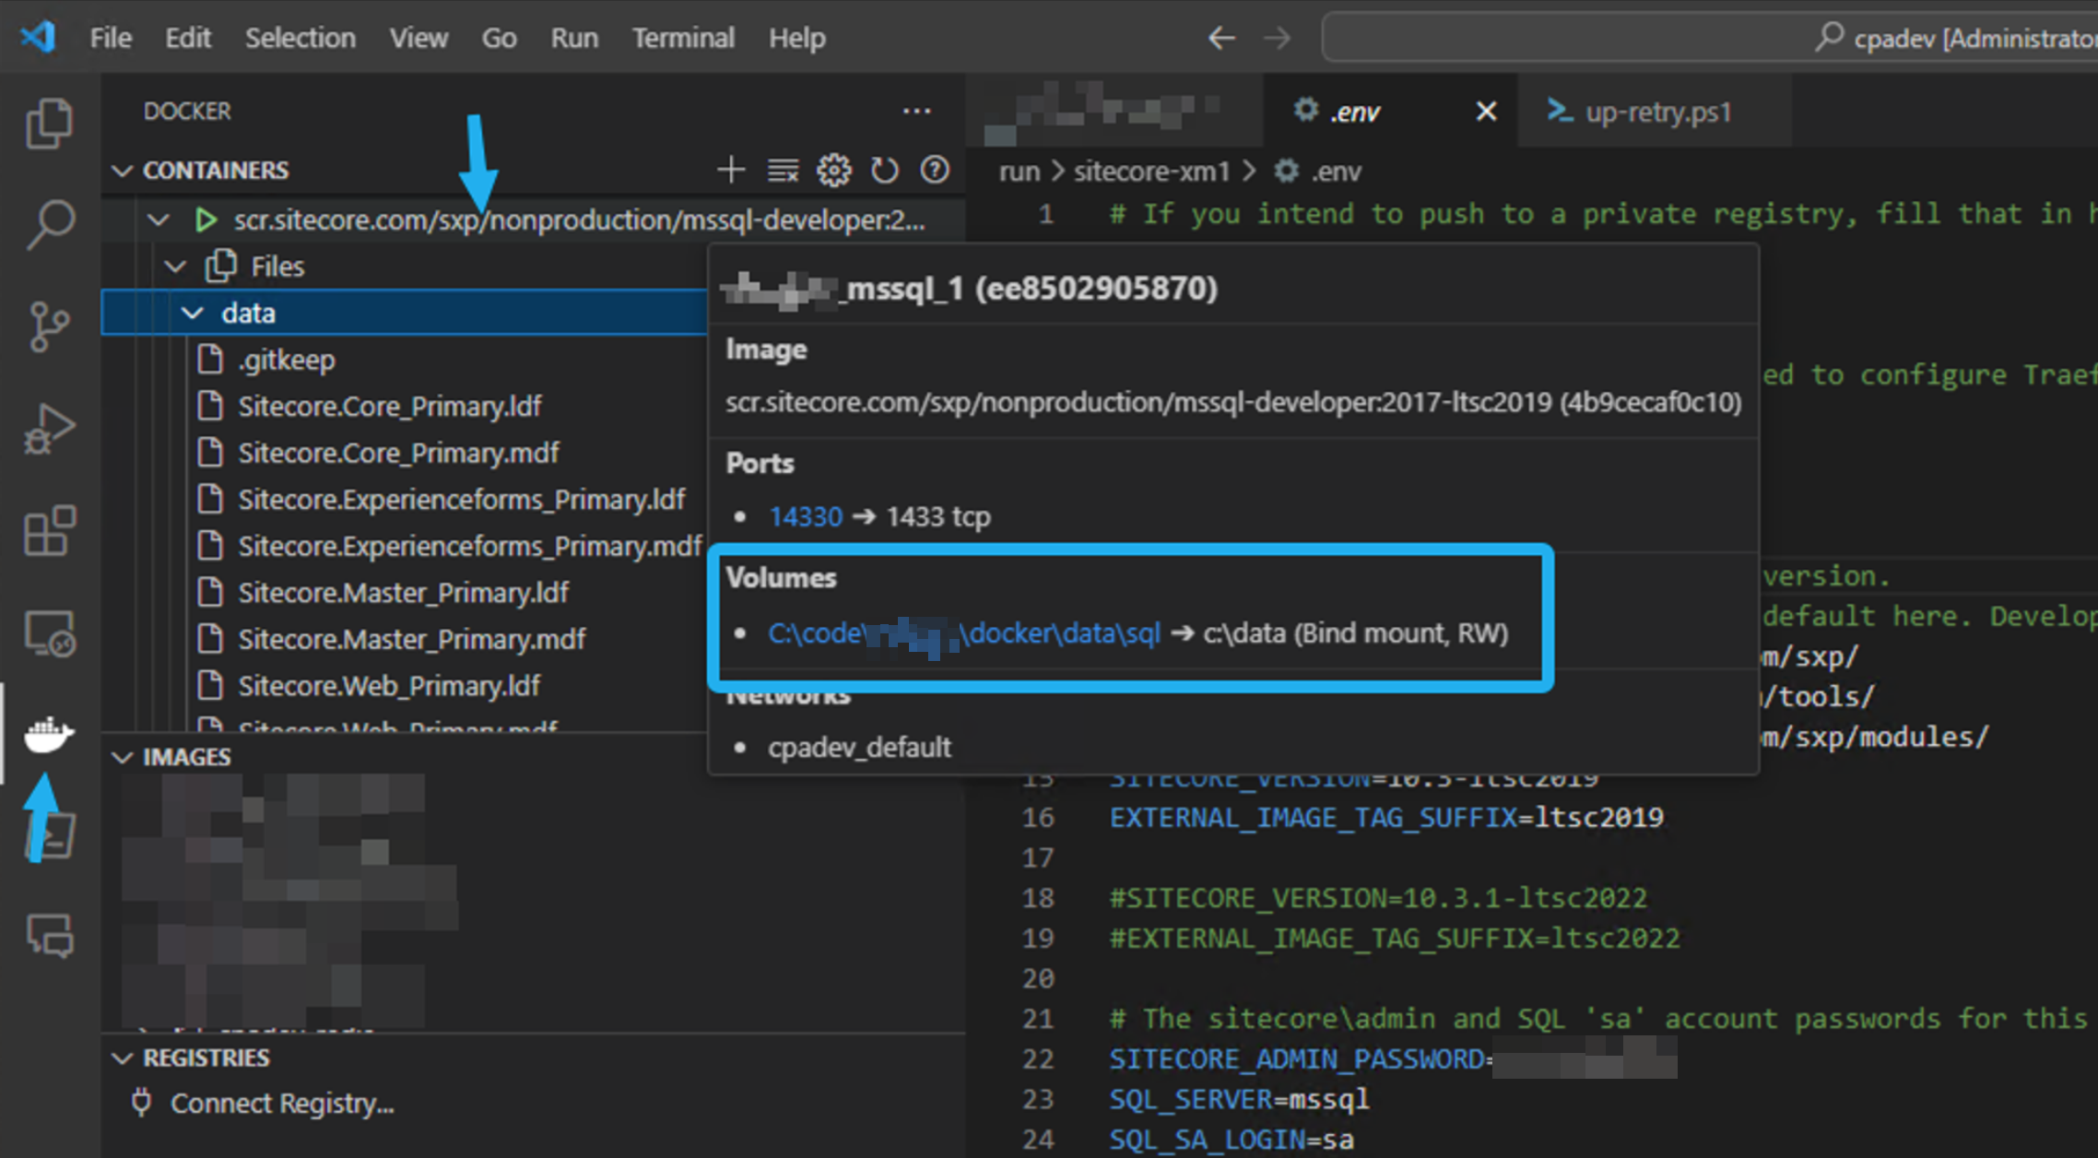
Task: Open the File menu
Action: point(111,38)
